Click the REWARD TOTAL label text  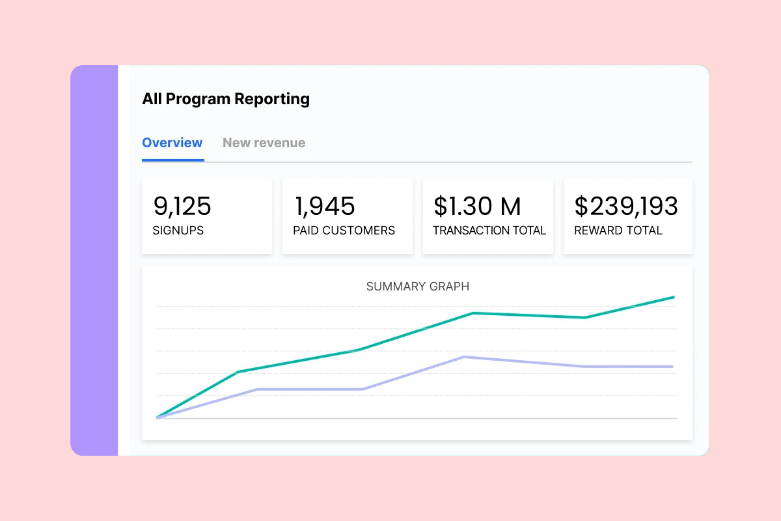click(x=618, y=231)
